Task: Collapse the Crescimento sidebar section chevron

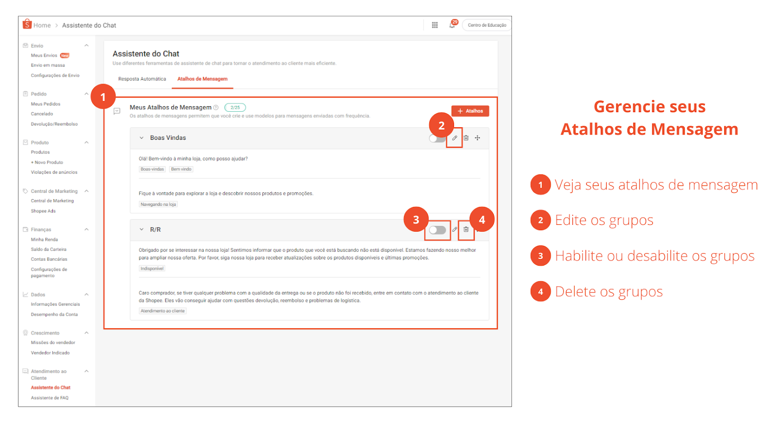Action: tap(86, 333)
